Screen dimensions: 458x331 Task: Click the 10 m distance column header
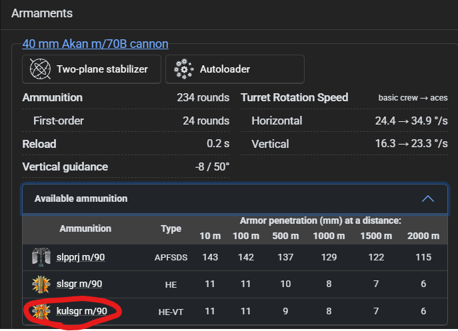[210, 236]
